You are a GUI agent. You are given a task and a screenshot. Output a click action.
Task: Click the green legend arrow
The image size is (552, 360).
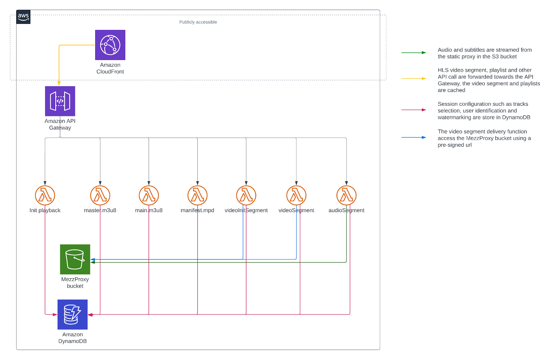click(x=414, y=53)
